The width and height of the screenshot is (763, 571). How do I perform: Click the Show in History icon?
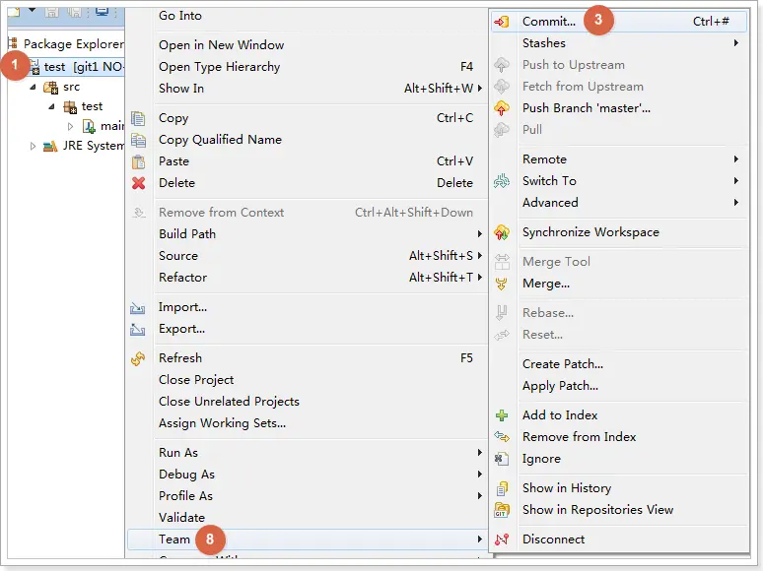click(x=502, y=488)
